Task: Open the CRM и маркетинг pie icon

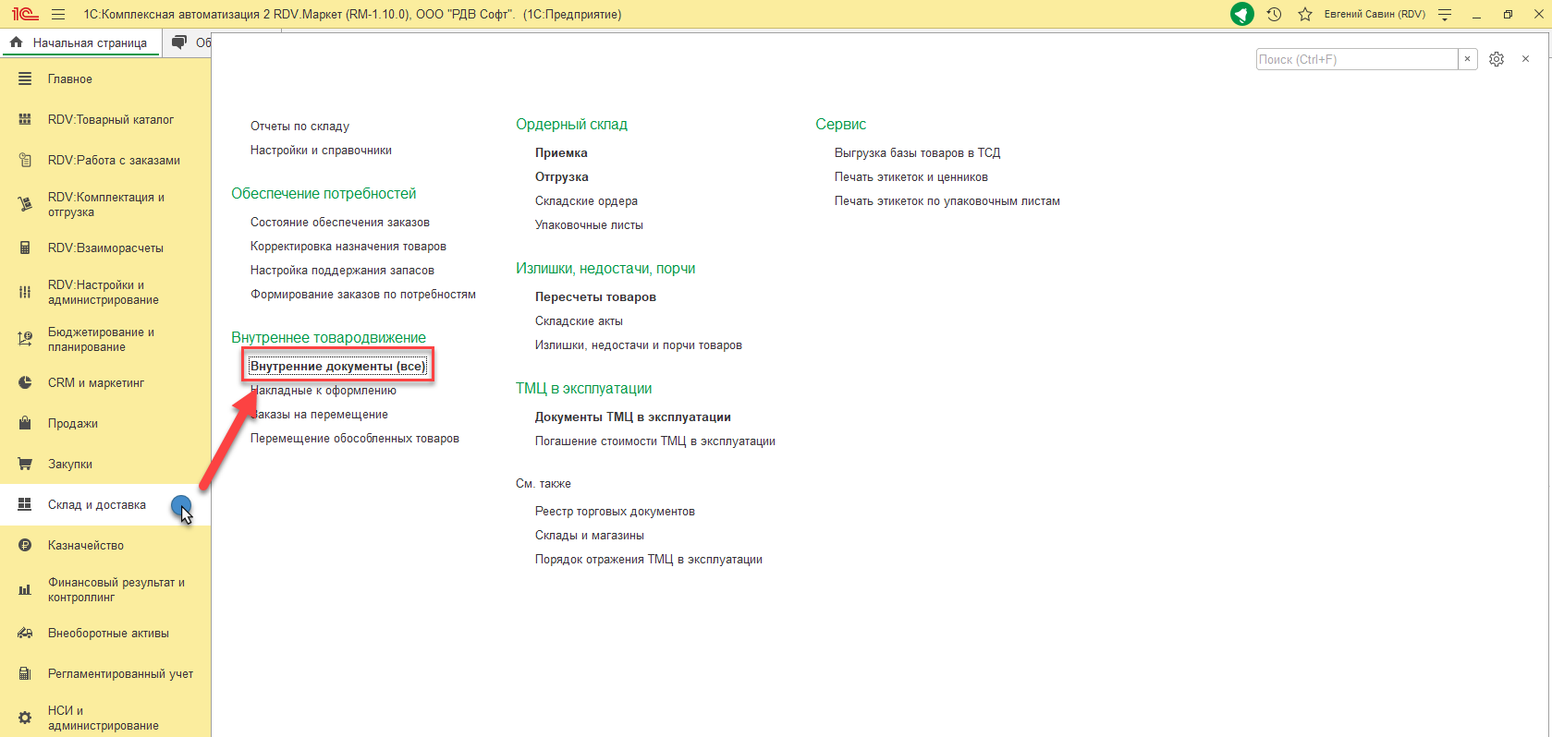Action: [25, 383]
